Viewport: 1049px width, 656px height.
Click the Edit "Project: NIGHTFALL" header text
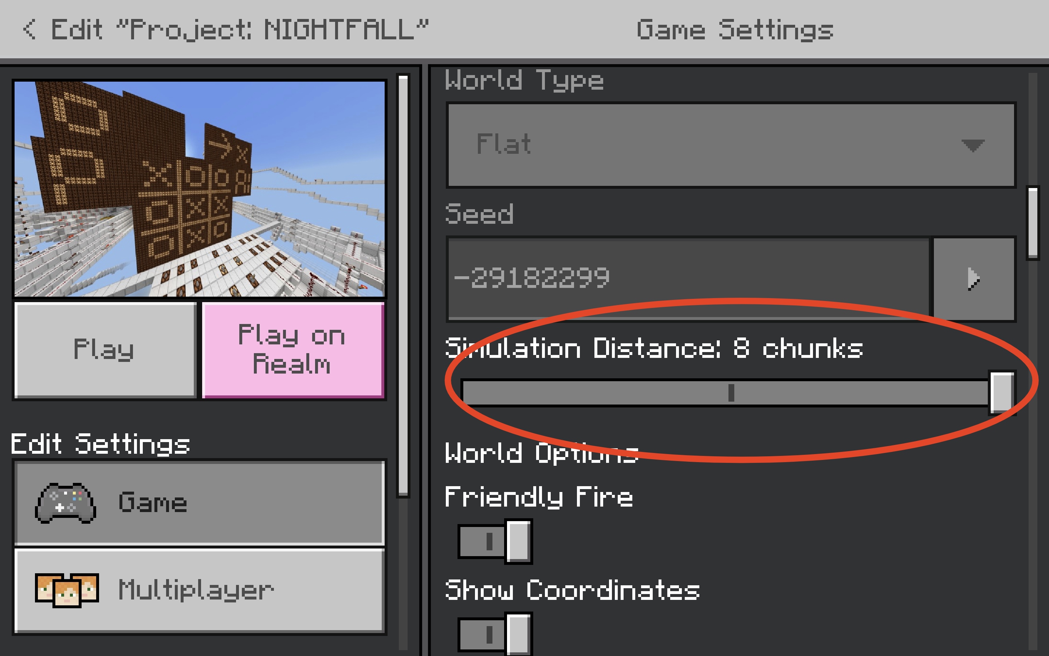240,30
